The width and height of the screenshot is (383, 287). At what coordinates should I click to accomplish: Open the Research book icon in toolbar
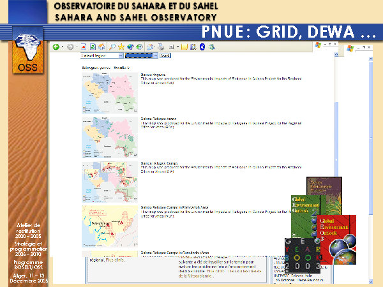(x=193, y=47)
